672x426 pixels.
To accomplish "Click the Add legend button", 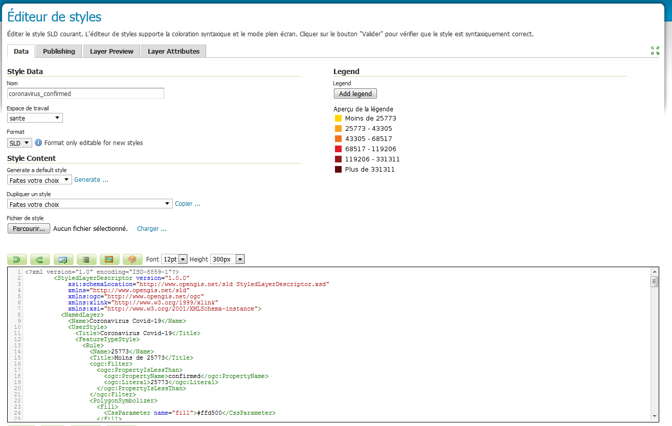I will [355, 93].
